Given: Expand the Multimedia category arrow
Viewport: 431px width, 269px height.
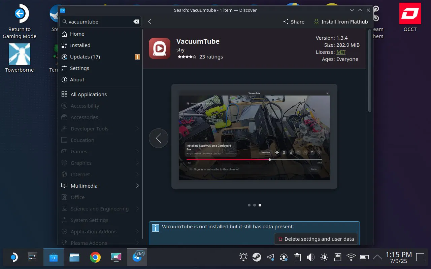Looking at the screenshot, I should [137, 186].
